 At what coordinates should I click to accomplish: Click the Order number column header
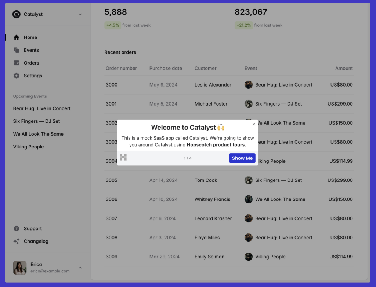point(121,68)
